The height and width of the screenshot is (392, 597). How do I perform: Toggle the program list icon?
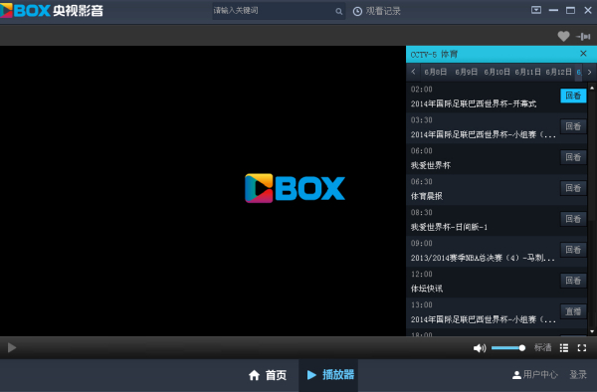click(564, 348)
